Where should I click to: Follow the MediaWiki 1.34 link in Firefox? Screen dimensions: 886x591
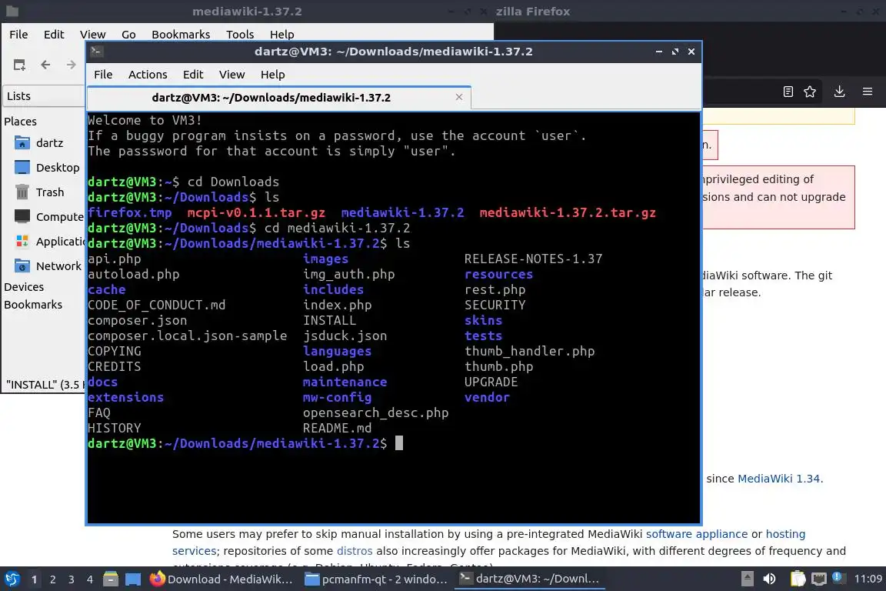pos(778,479)
